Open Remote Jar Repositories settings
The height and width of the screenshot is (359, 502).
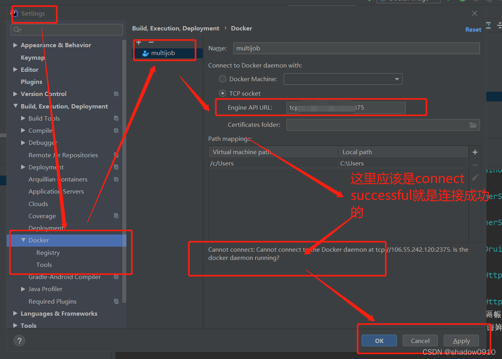point(63,155)
